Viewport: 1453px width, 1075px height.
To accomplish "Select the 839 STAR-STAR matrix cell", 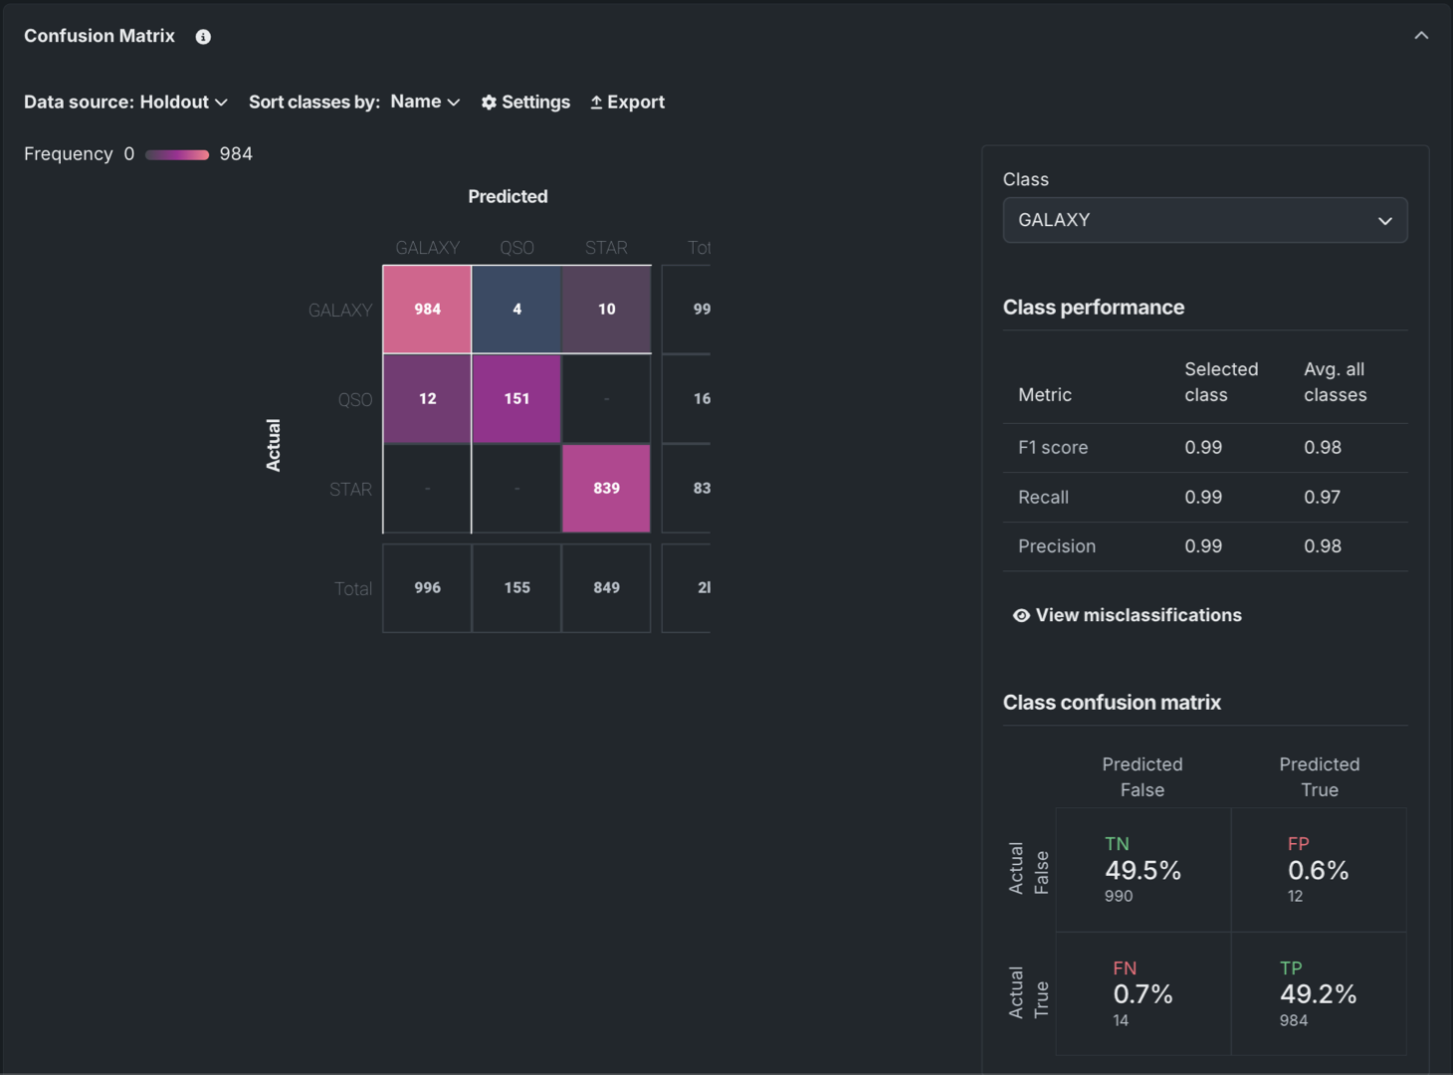I will tap(606, 489).
